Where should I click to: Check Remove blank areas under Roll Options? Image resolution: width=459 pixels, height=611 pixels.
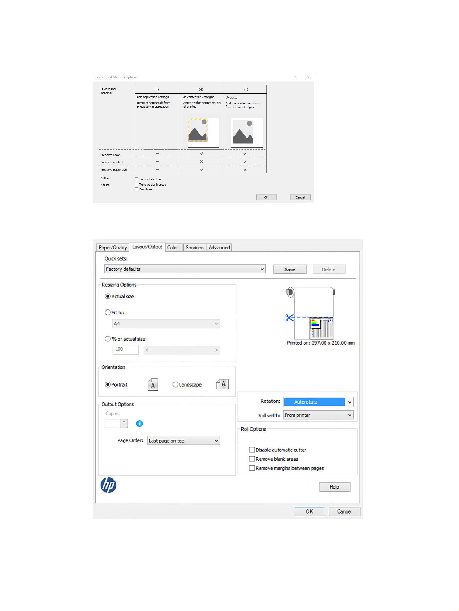pyautogui.click(x=252, y=459)
